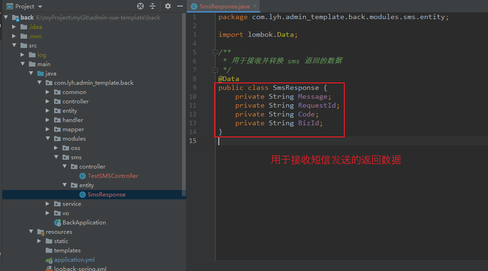Click the fold end marker at line 7
The height and width of the screenshot is (271, 488).
215,70
